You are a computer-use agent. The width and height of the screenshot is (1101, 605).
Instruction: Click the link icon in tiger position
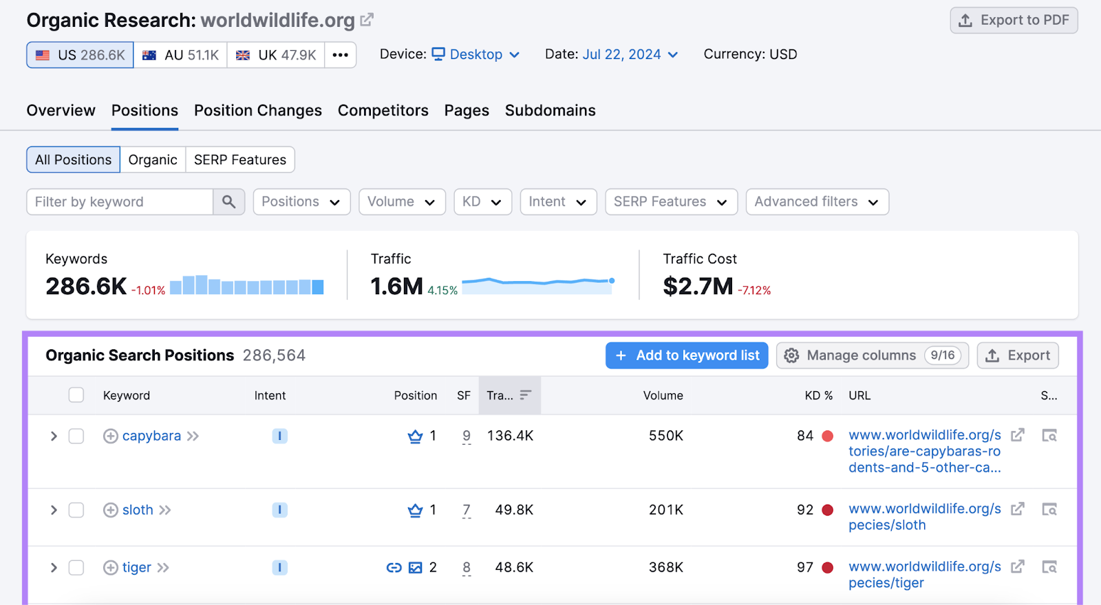coord(394,568)
